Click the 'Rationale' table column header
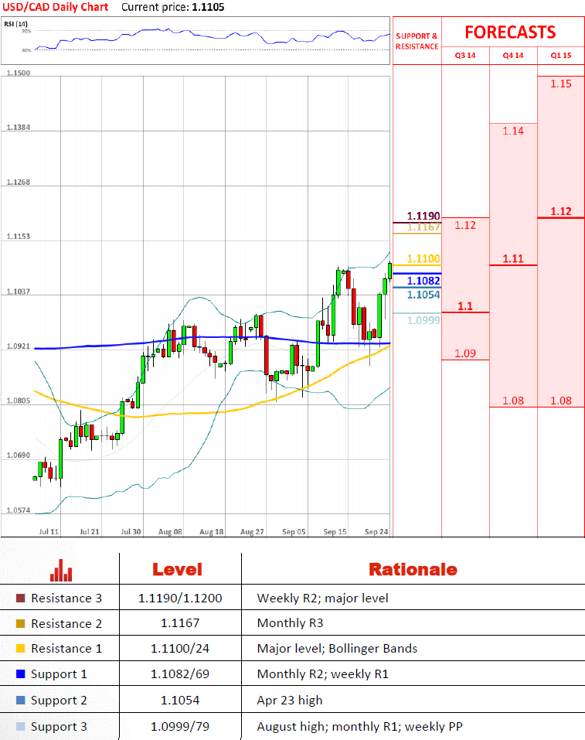This screenshot has width=585, height=740. [x=413, y=570]
